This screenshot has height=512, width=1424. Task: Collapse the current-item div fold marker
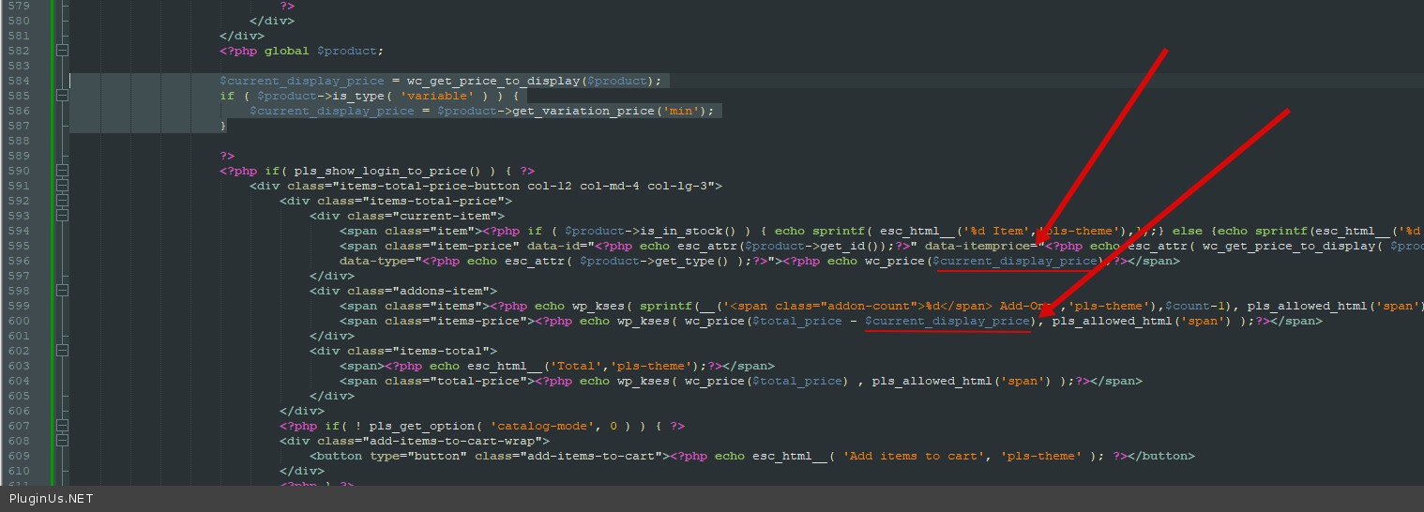[x=62, y=216]
